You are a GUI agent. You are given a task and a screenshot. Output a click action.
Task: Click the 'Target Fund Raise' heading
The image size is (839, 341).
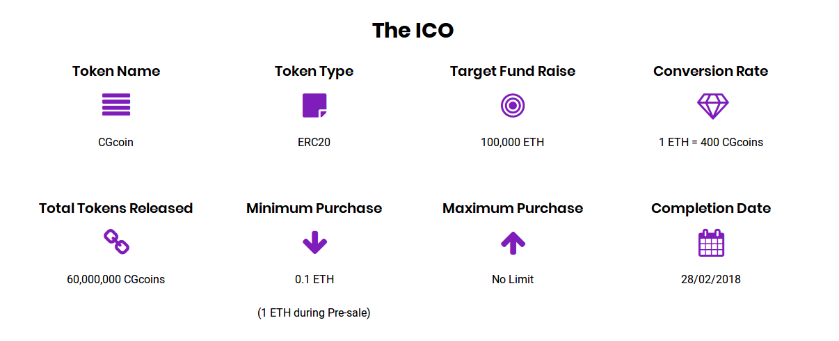[513, 71]
